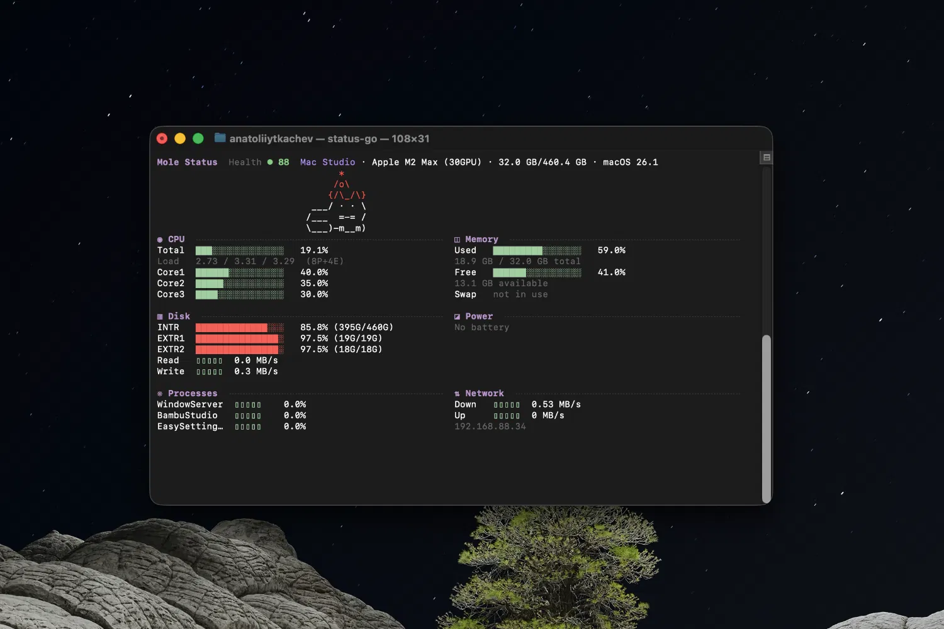This screenshot has width=944, height=629.
Task: Click the '32.0 GB/460.4 GB' header value
Action: [542, 162]
